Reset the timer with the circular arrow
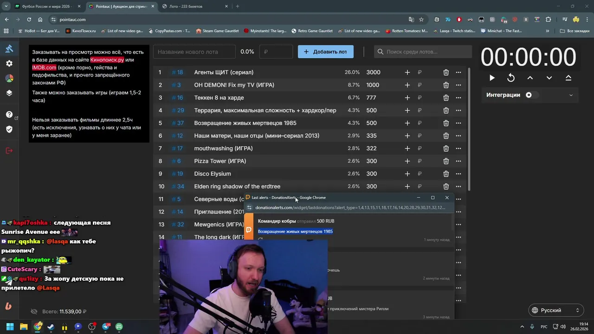This screenshot has width=594, height=334. pos(511,78)
